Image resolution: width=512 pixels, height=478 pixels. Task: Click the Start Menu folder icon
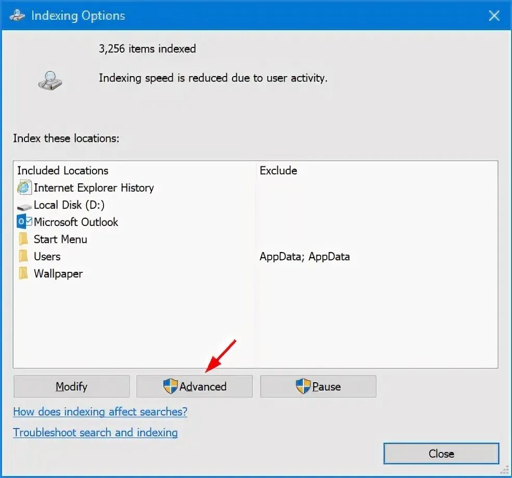click(x=23, y=239)
